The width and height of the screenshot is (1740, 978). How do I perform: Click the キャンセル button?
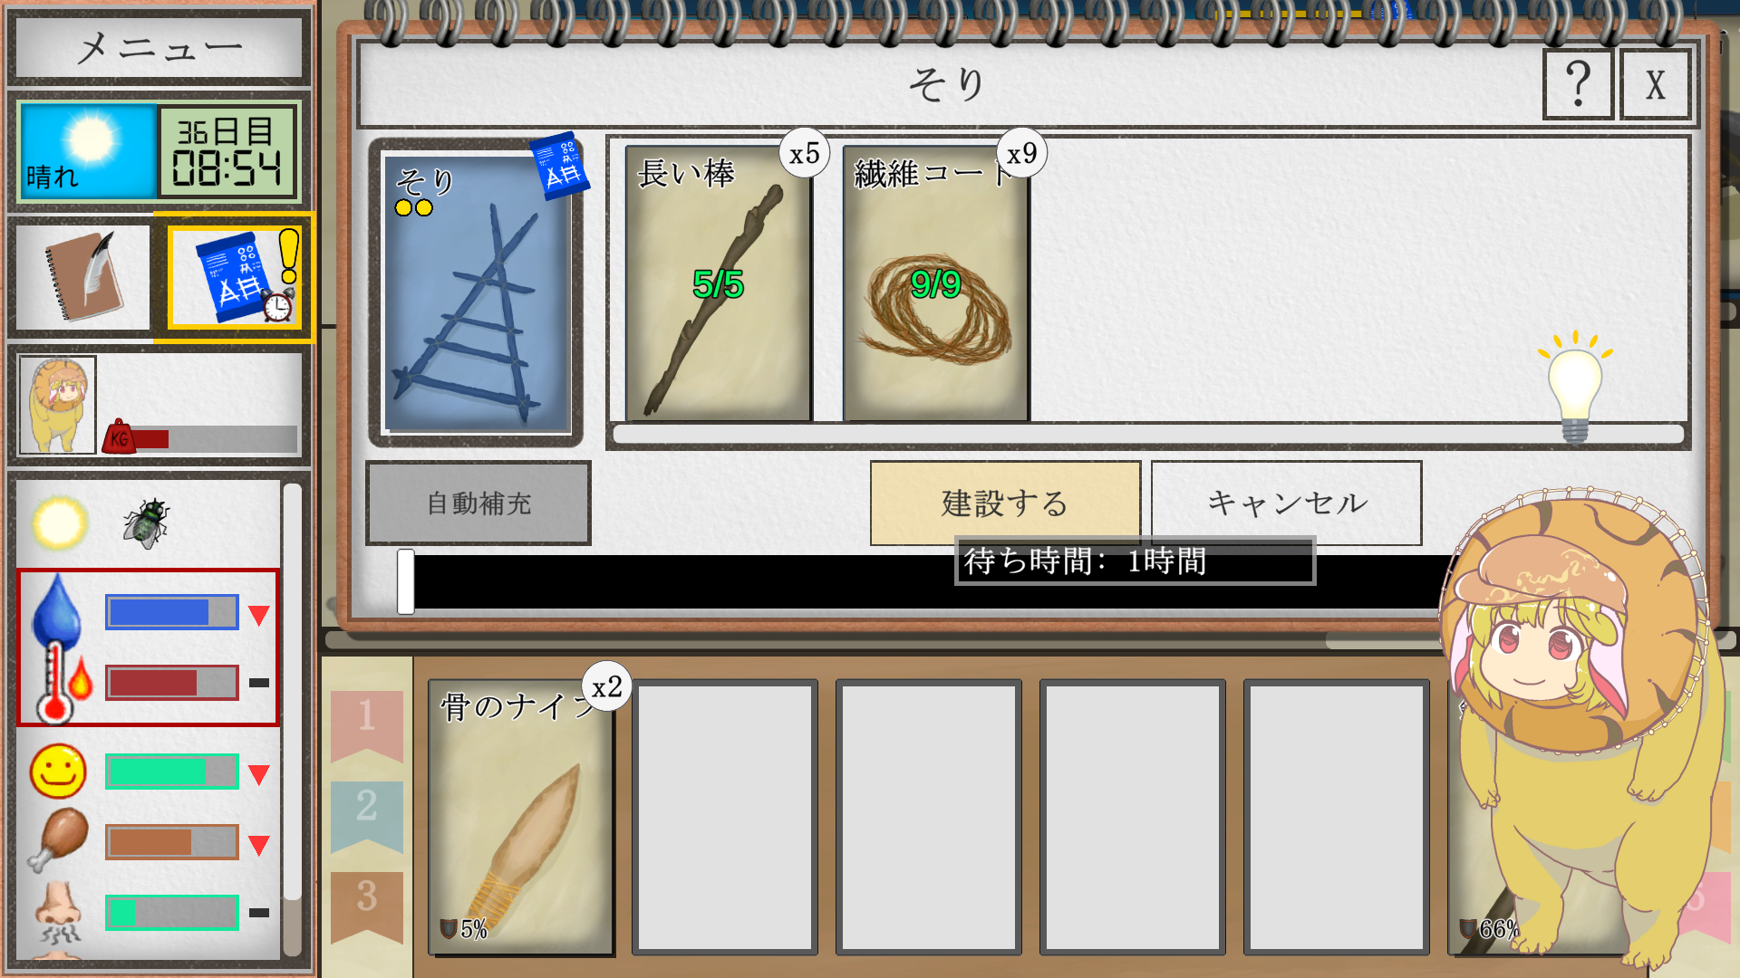1286,503
